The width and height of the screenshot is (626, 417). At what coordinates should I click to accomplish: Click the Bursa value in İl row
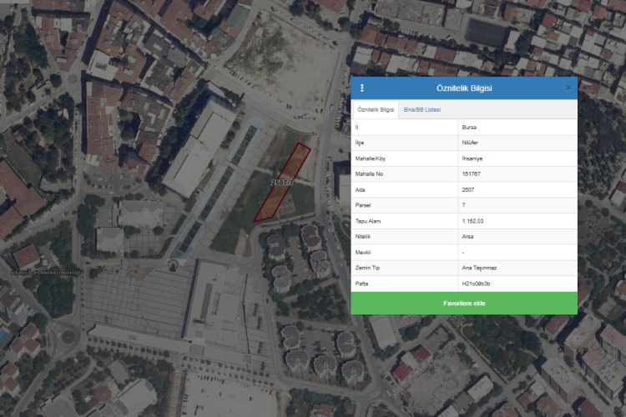click(469, 127)
